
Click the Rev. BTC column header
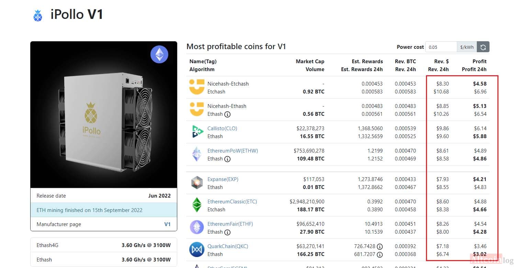[x=405, y=62]
